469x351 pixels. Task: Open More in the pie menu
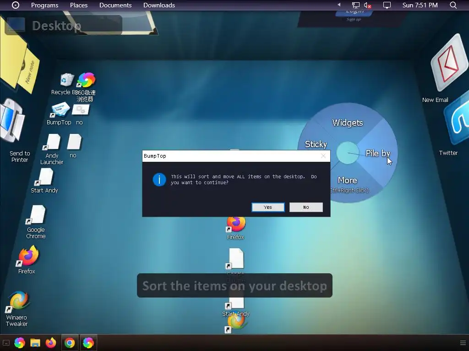pyautogui.click(x=348, y=180)
